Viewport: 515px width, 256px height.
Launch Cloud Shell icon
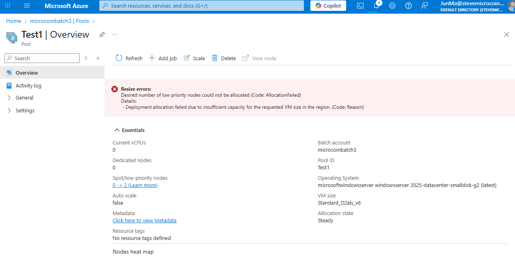click(x=360, y=6)
